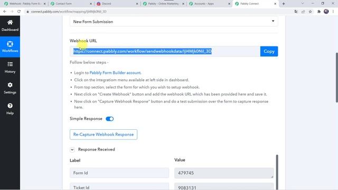Viewport: 338px width, 190px height.
Task: Open the Chrome three-dot menu
Action: 333,12
